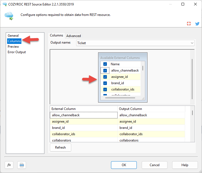Toggle the select-all checkbox beside Name

click(105, 64)
